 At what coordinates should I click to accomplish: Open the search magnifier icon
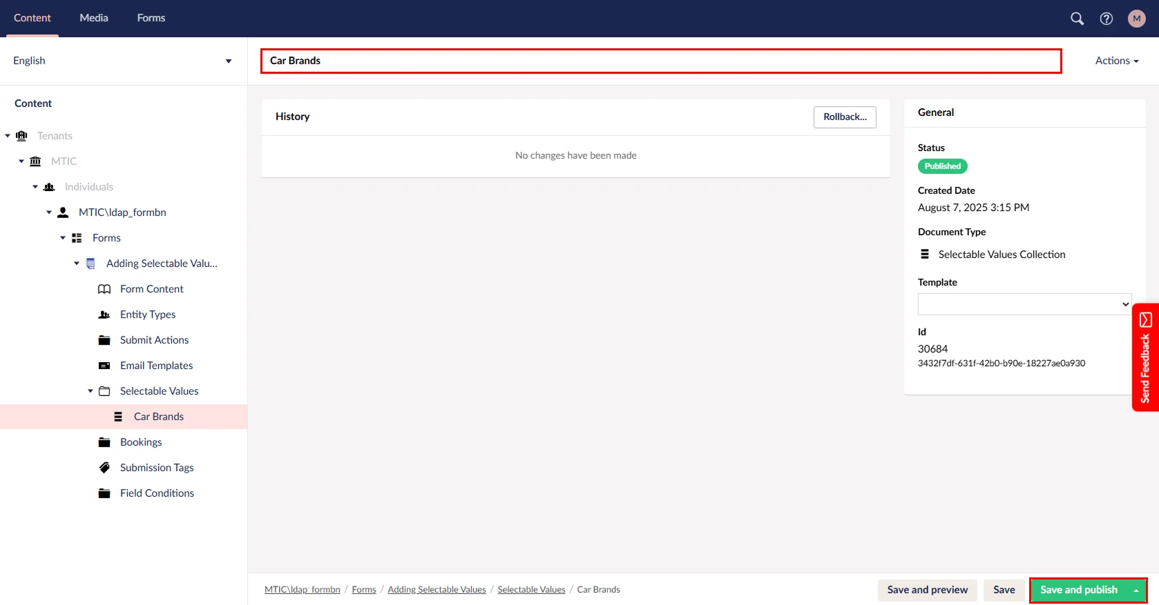pyautogui.click(x=1077, y=19)
